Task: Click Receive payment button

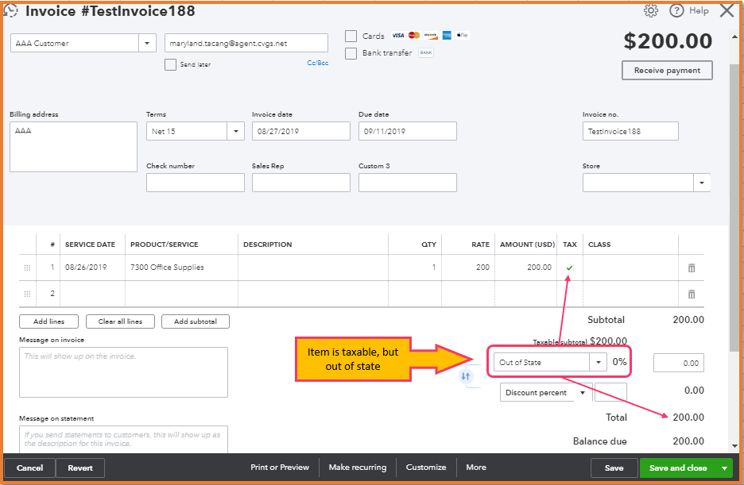Action: tap(667, 70)
